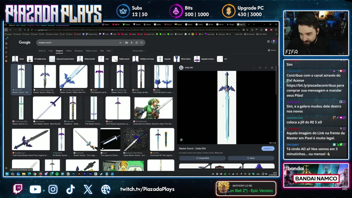Filter by the Art chip
The width and height of the screenshot is (352, 198).
222,59
